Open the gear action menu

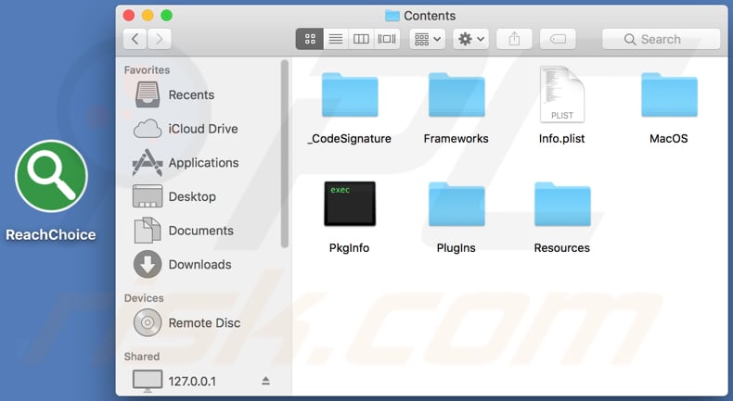pyautogui.click(x=470, y=39)
